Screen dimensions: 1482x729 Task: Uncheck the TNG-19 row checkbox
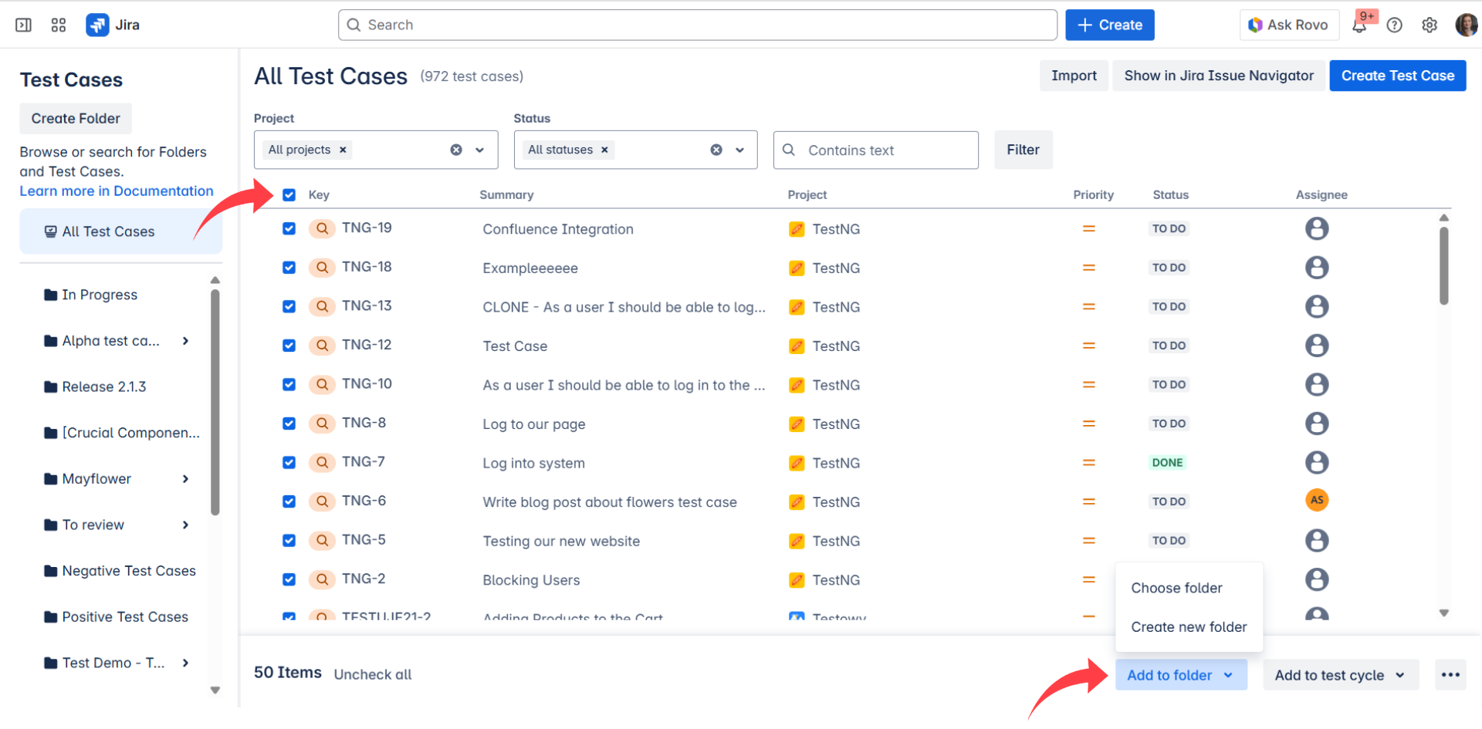click(x=289, y=228)
